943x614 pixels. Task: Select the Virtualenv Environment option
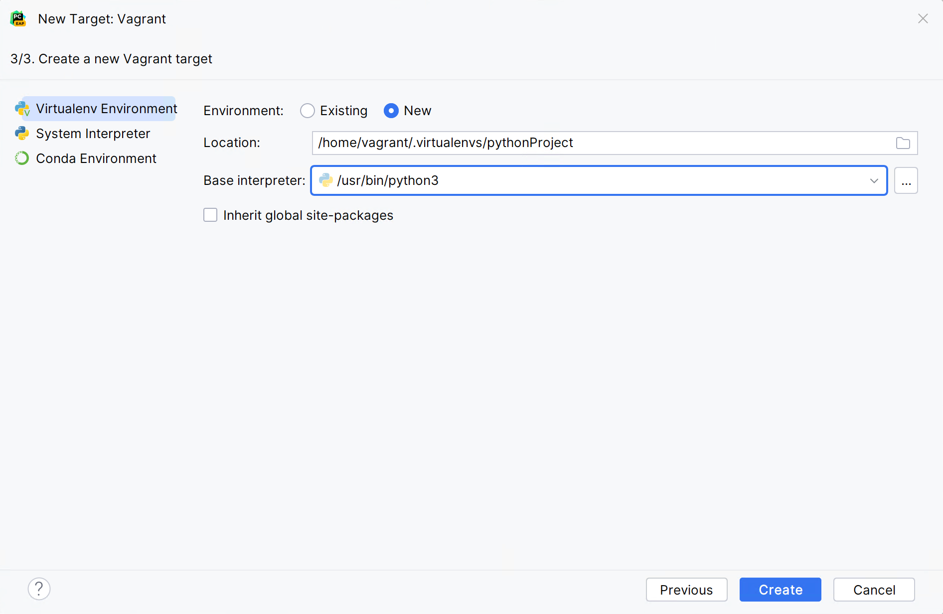point(106,109)
